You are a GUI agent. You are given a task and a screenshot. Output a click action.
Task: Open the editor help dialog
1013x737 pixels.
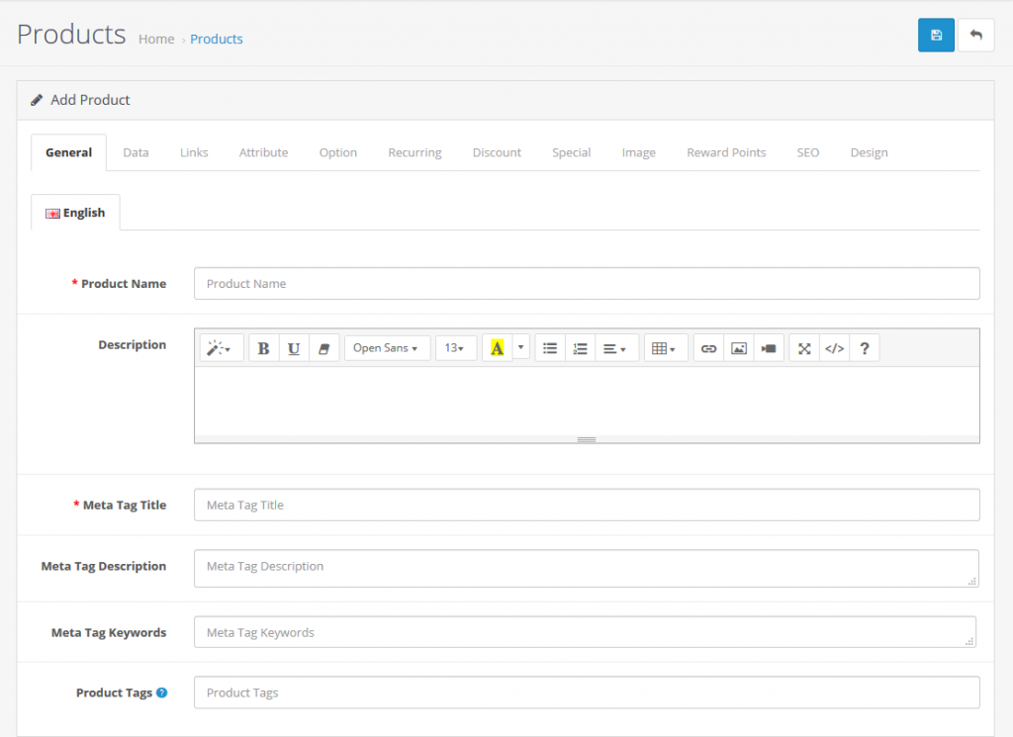coord(864,347)
